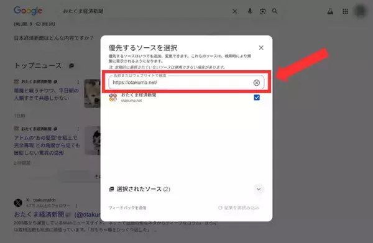
Task: Uncheck the おたくま経済新聞 source checkbox
Action: coord(257,98)
